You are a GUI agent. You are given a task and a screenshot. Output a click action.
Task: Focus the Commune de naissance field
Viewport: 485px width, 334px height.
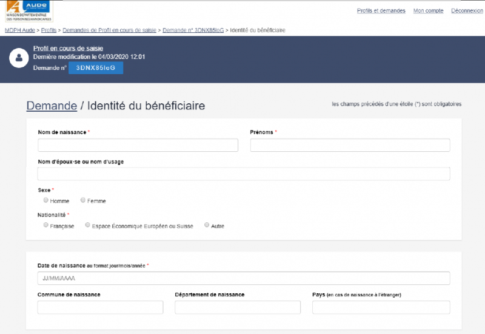100,307
